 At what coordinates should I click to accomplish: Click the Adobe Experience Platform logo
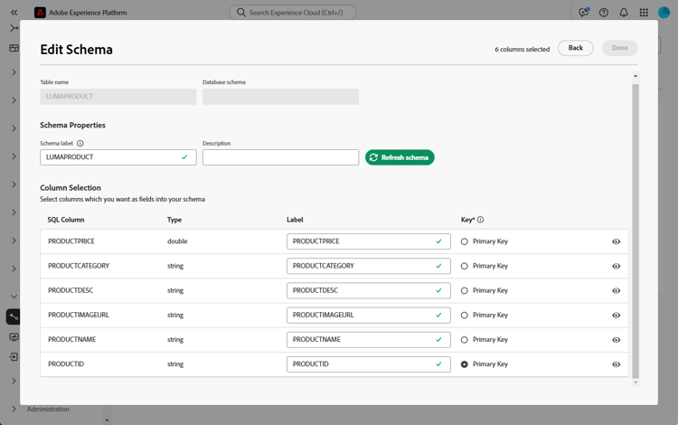pyautogui.click(x=40, y=13)
